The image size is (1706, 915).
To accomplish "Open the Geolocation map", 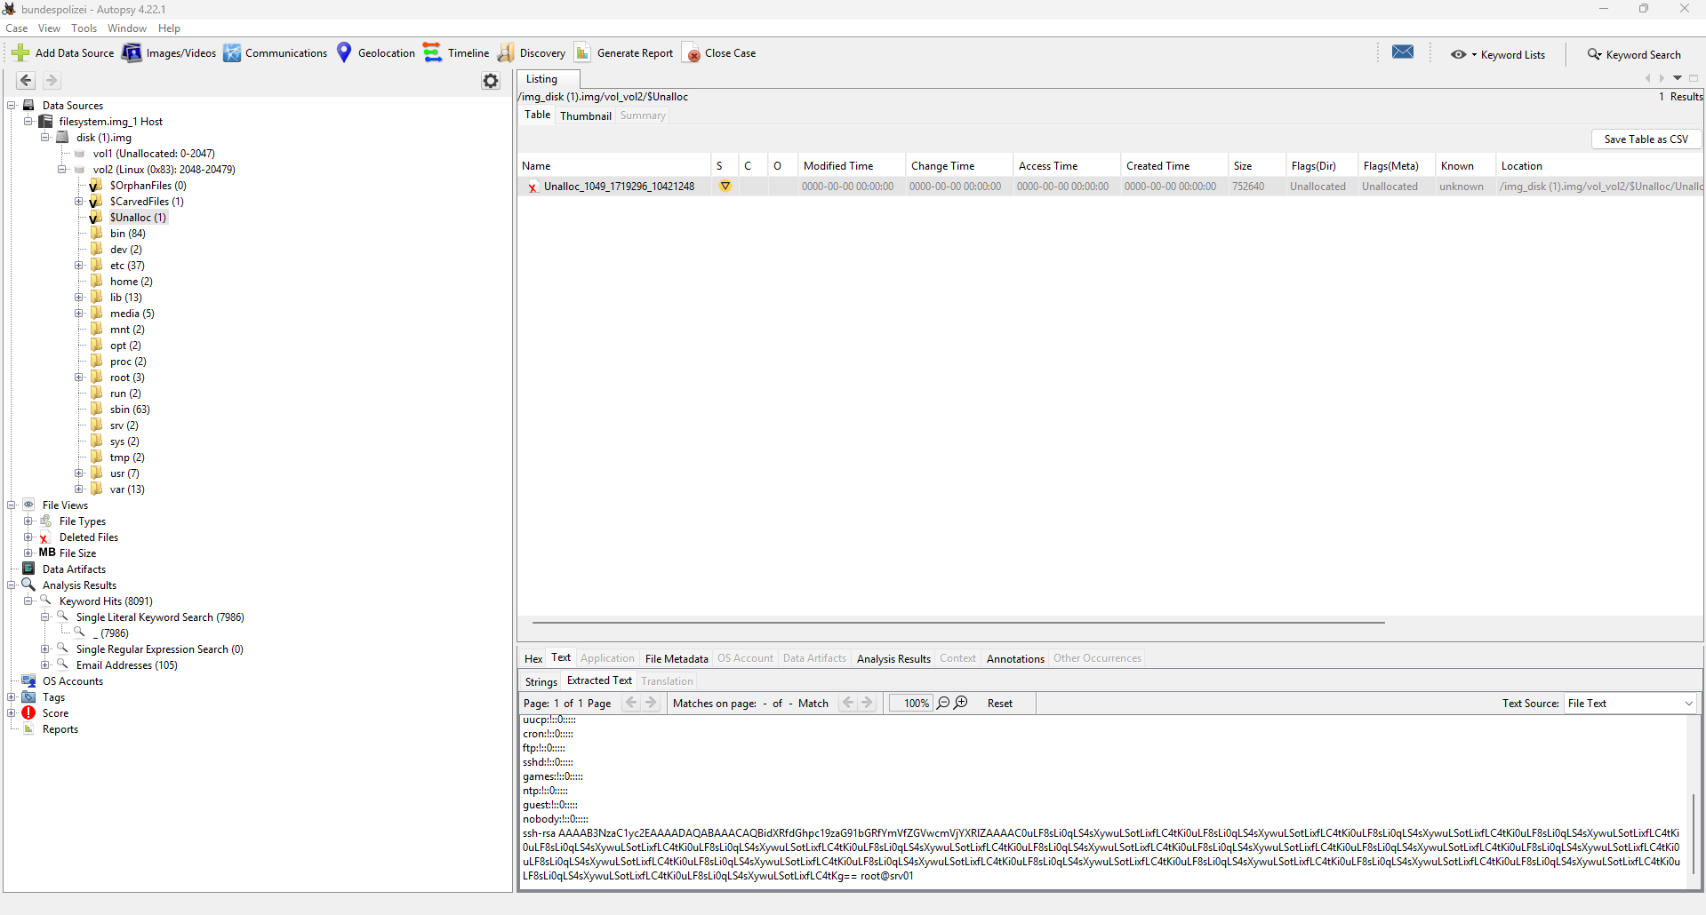I will 344,53.
